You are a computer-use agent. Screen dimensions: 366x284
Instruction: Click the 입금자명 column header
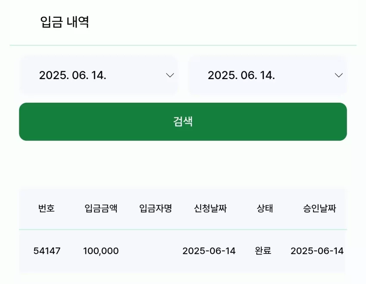[x=155, y=208]
